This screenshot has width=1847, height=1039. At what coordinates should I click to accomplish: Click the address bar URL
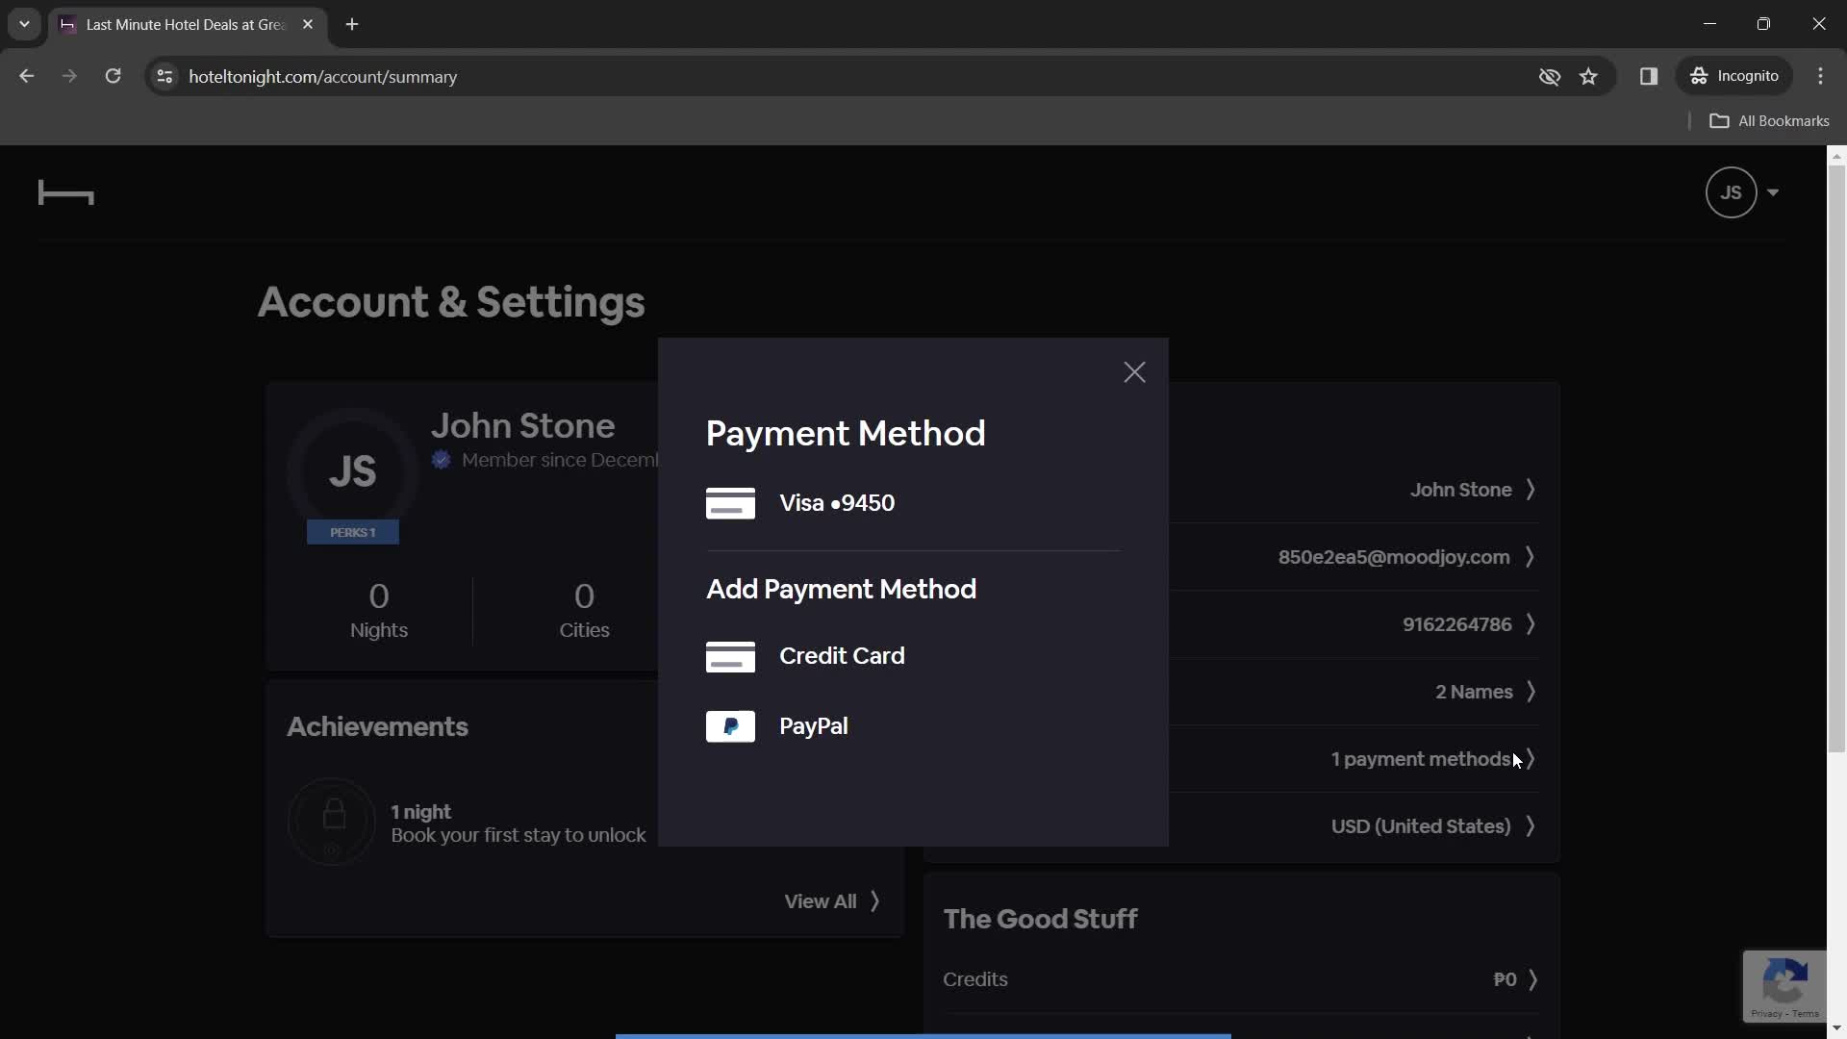[322, 77]
